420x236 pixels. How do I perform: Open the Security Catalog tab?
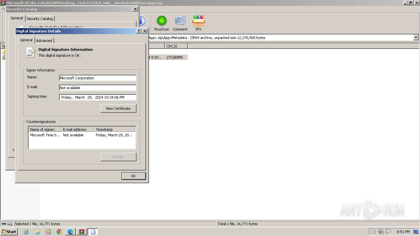[40, 19]
